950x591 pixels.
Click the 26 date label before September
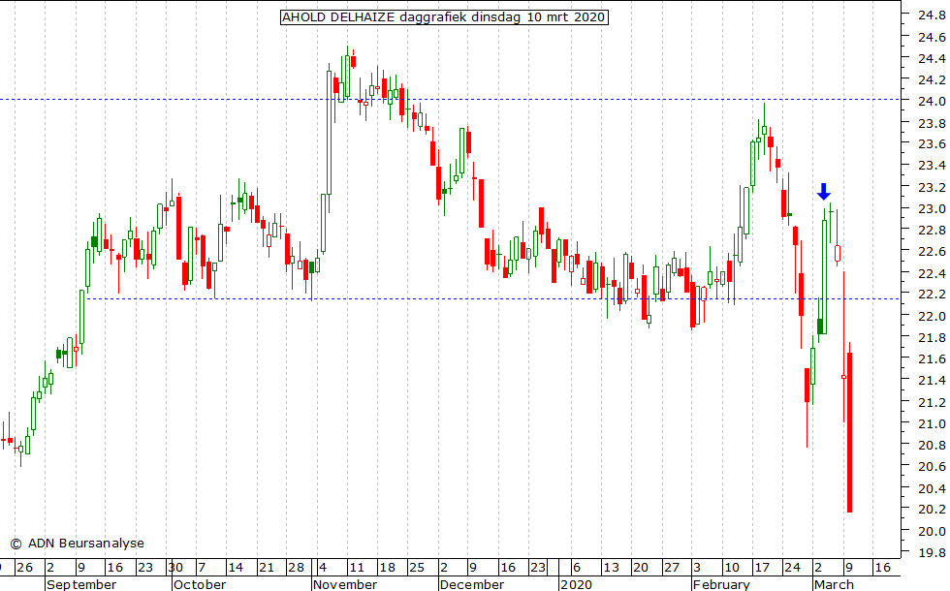[x=24, y=568]
